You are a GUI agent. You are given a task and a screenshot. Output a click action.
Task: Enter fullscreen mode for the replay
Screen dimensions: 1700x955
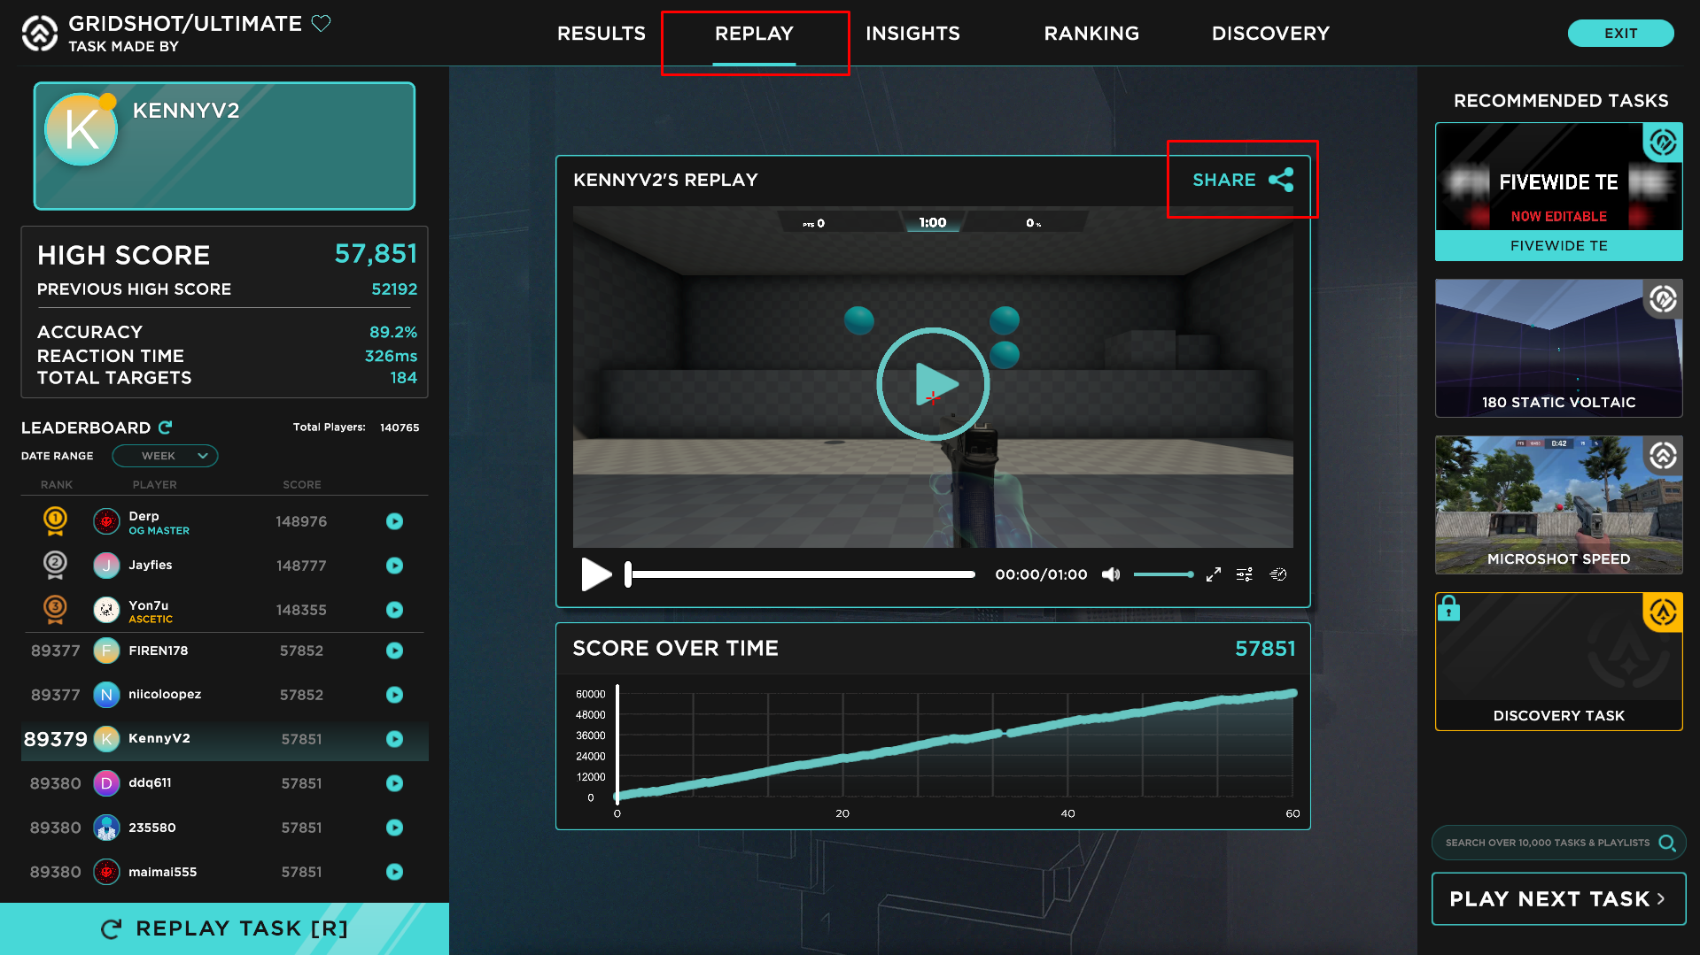1213,574
